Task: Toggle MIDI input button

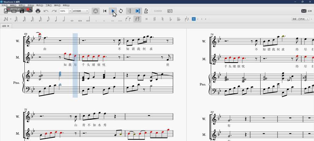Action: coord(95,11)
